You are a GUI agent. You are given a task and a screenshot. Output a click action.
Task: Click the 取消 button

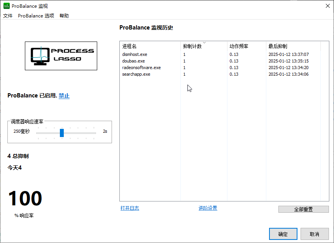(315, 234)
